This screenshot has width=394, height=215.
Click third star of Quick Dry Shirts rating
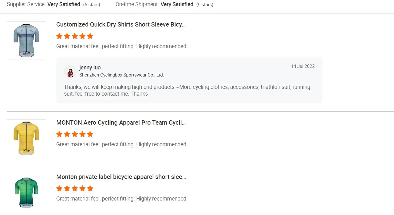(x=75, y=36)
